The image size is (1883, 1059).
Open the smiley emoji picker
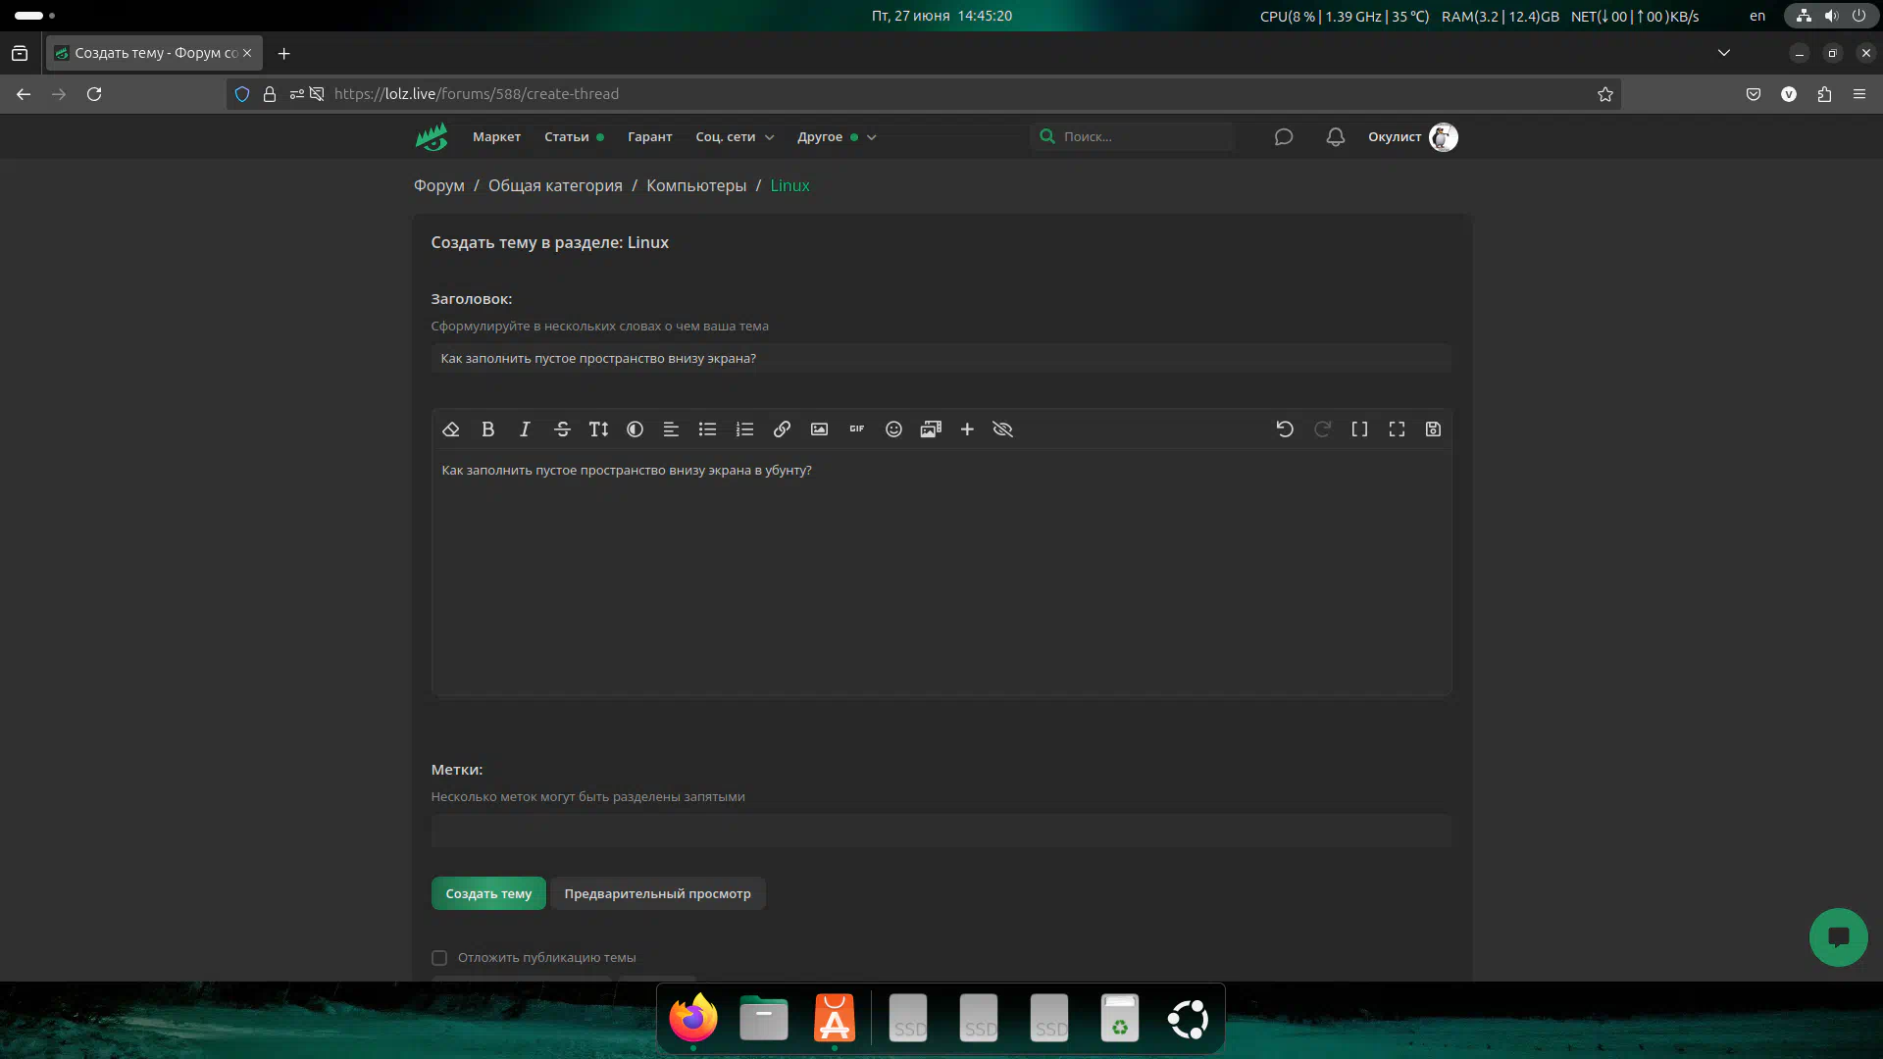click(x=893, y=429)
